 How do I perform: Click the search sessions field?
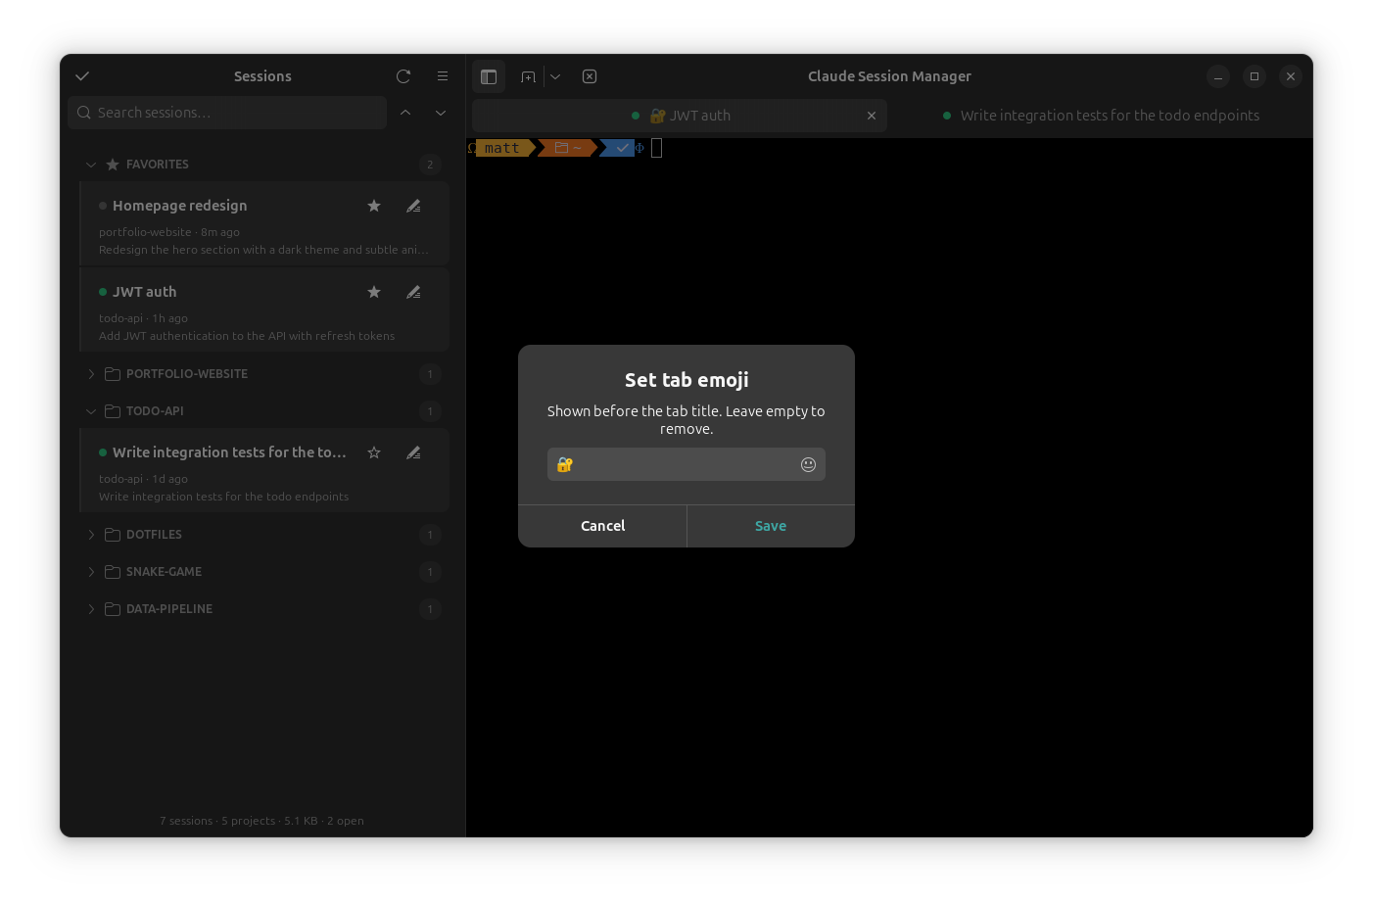click(227, 113)
